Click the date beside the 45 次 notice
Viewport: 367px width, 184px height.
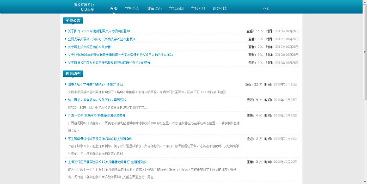click(287, 31)
